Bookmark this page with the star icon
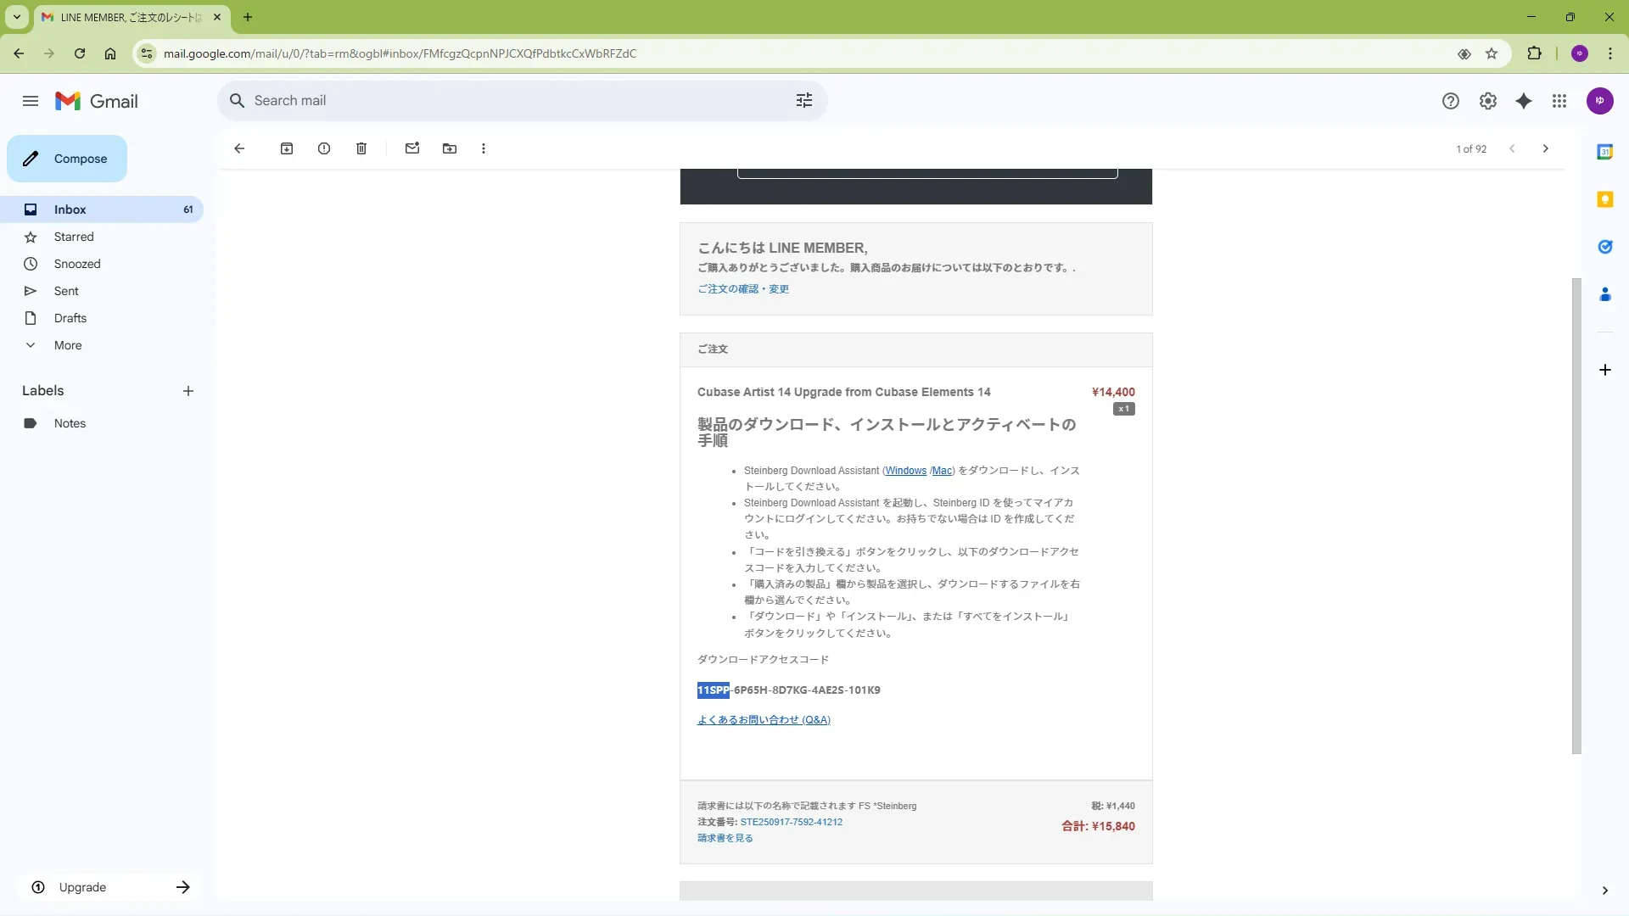Image resolution: width=1629 pixels, height=916 pixels. [x=1492, y=53]
